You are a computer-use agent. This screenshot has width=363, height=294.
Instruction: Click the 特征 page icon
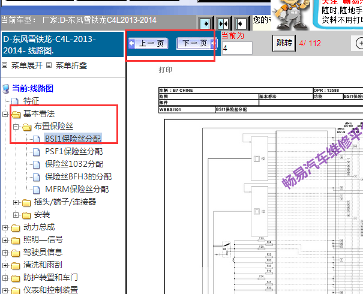[15, 101]
